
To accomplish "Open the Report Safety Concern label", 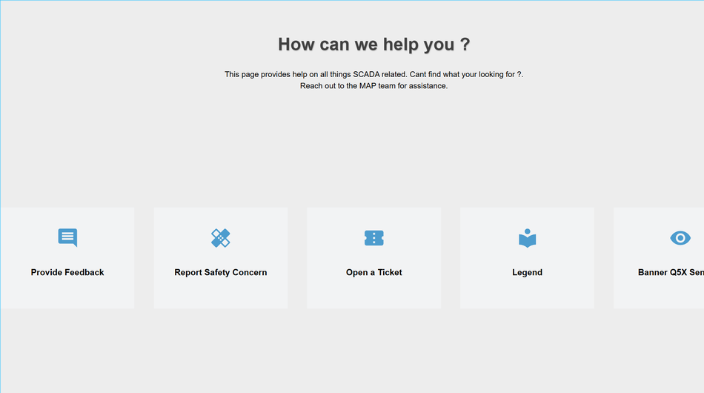I will (221, 272).
